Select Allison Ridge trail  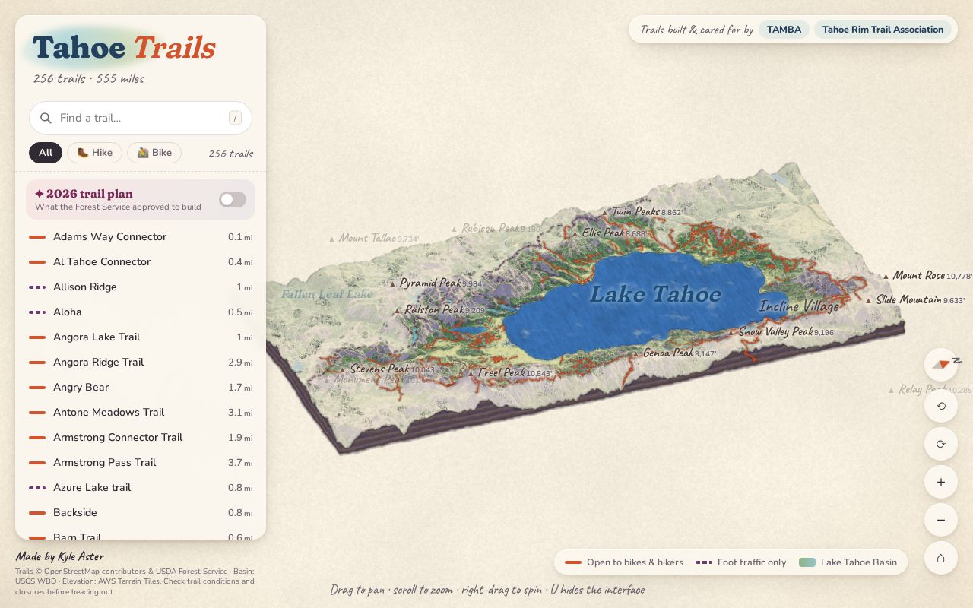[x=141, y=287]
